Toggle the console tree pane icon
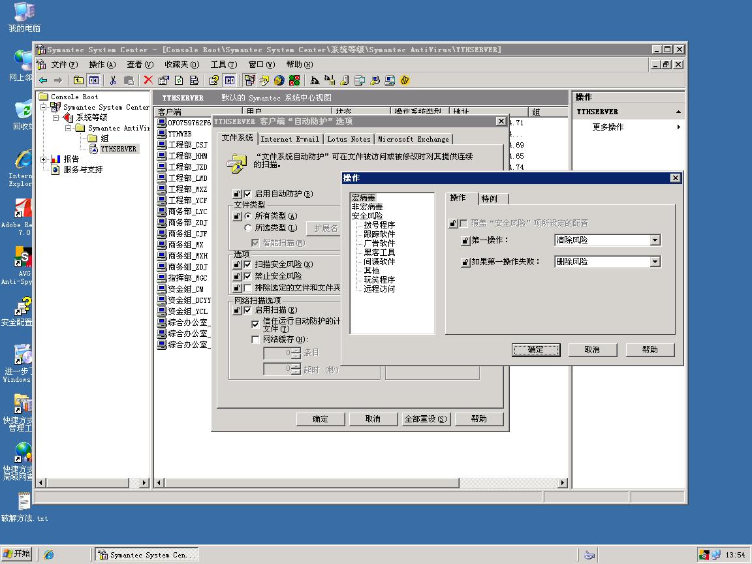 94,80
